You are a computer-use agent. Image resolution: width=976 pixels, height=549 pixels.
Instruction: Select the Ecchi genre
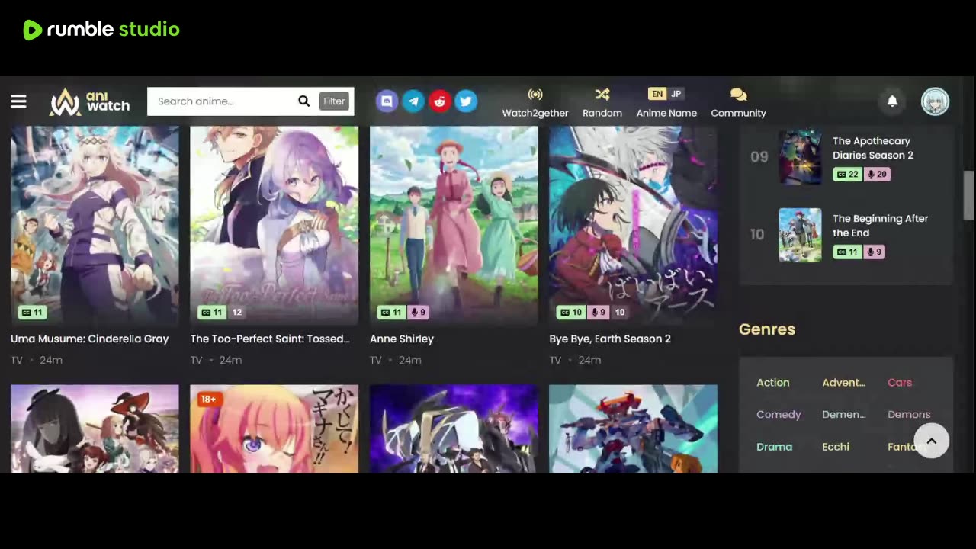[836, 447]
